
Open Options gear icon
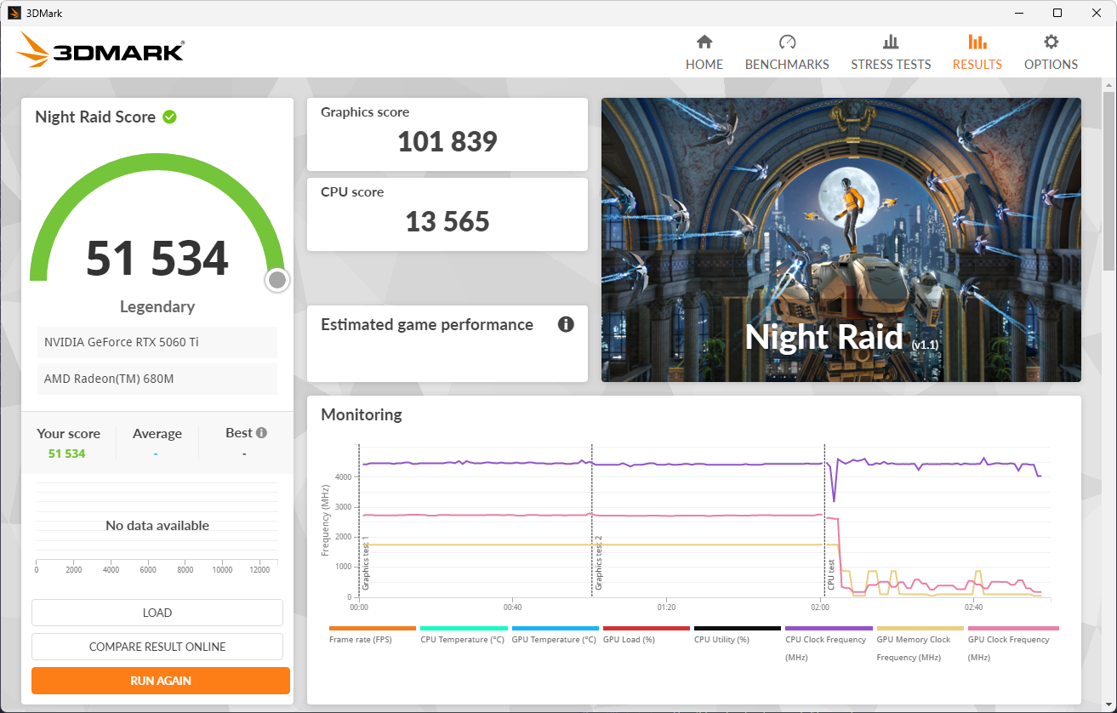click(1051, 43)
